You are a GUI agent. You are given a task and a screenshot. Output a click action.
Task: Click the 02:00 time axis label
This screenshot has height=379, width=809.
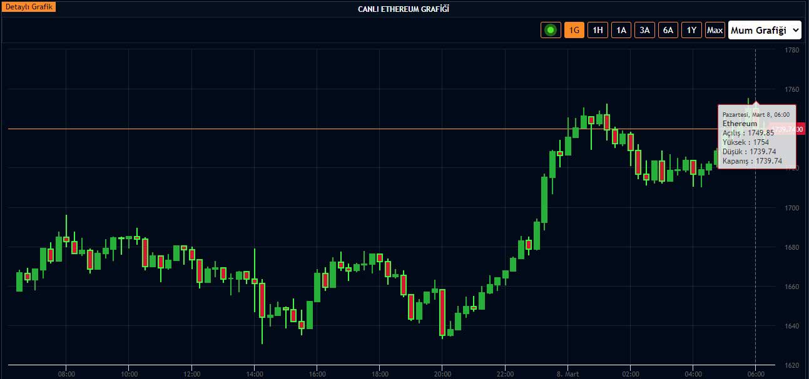pos(631,375)
